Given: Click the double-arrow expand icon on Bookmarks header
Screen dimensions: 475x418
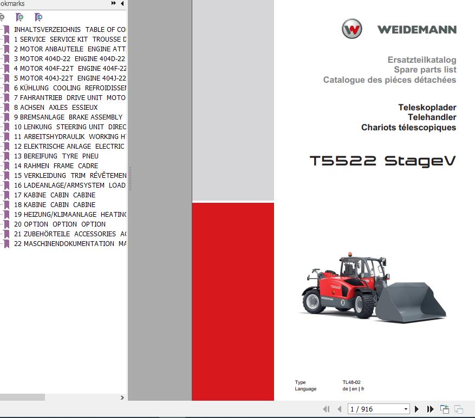Looking at the screenshot, I should click(x=113, y=3).
